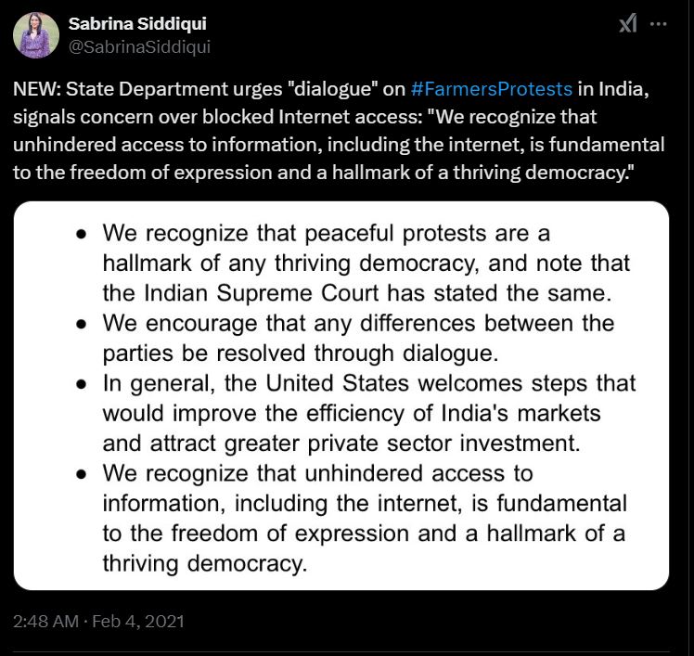
Task: Click the Feb 4, 2021 date
Action: click(138, 622)
